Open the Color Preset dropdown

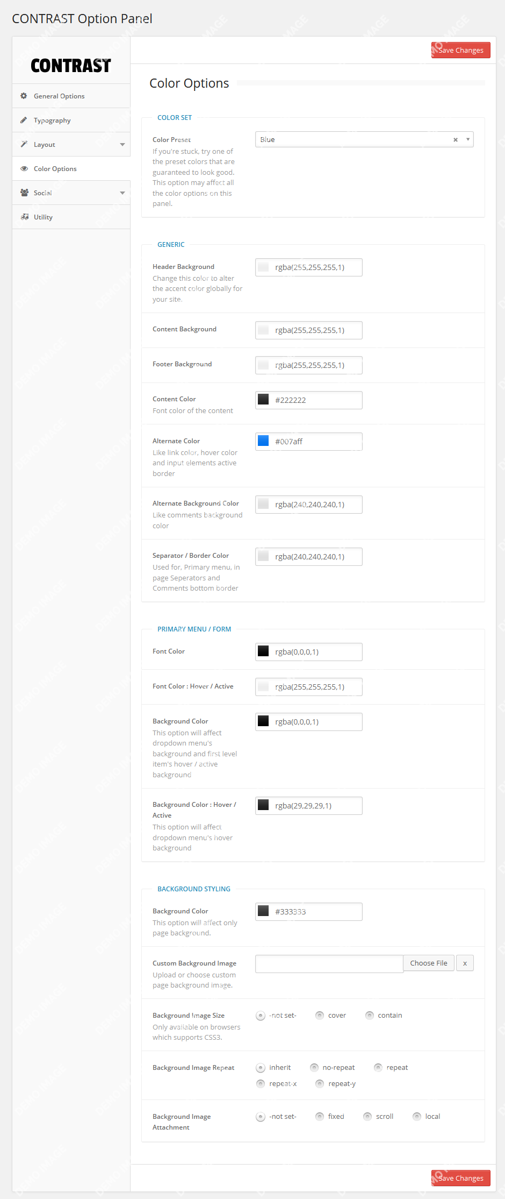467,139
